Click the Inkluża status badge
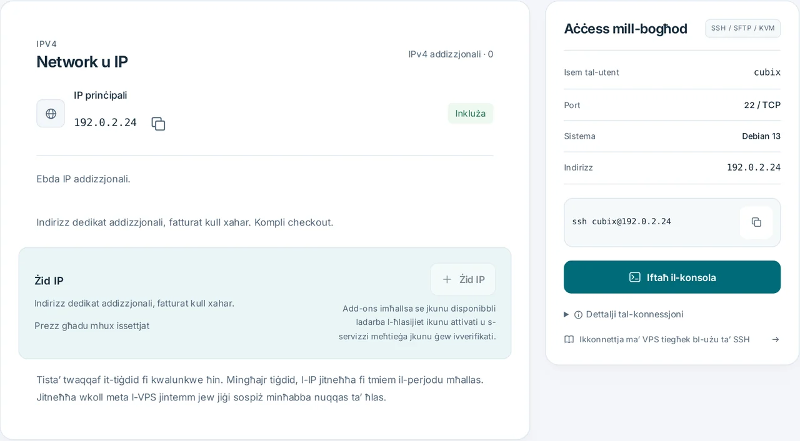 coord(471,114)
